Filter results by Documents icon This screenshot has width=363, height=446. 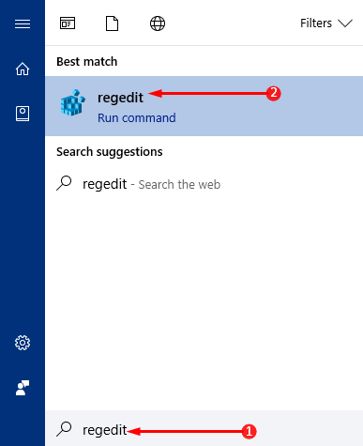112,23
